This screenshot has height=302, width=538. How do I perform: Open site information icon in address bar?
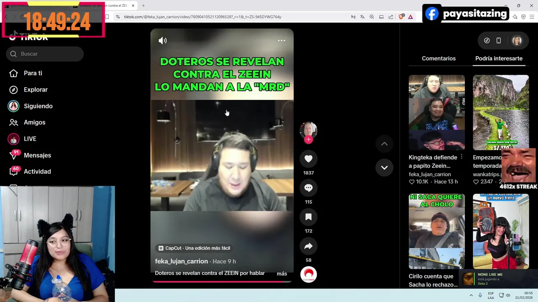pyautogui.click(x=118, y=17)
